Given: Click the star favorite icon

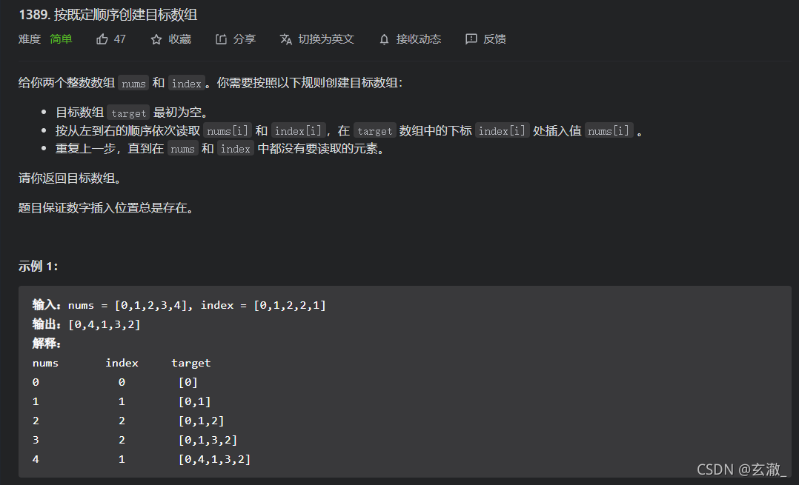Looking at the screenshot, I should click(x=156, y=39).
